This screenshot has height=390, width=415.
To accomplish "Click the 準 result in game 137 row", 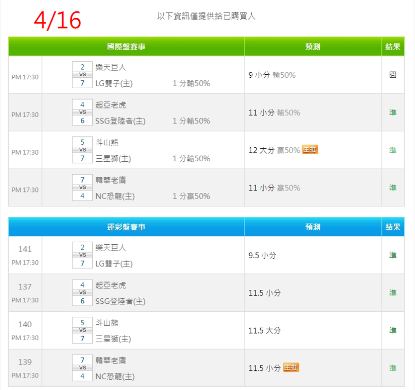I will click(x=393, y=293).
